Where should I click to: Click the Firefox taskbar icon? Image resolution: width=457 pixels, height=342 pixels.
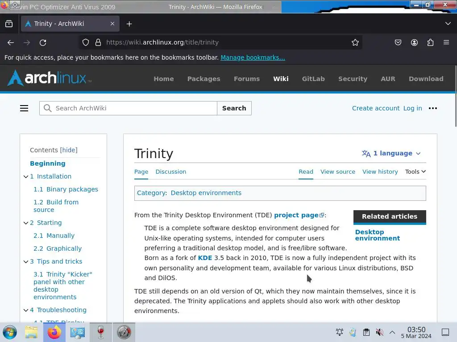[54, 332]
